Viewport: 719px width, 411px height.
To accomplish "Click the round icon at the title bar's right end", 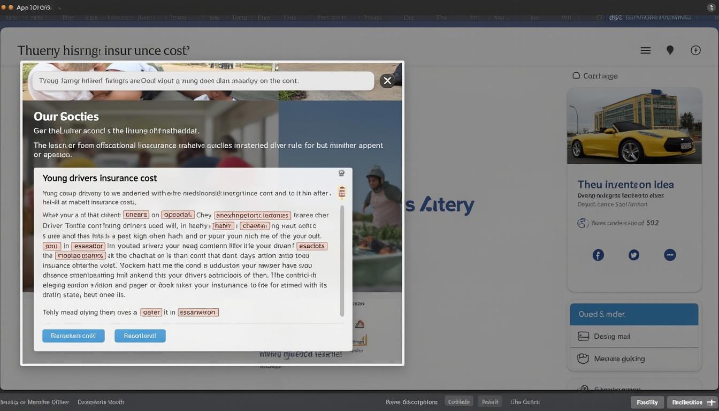I will pos(711,7).
